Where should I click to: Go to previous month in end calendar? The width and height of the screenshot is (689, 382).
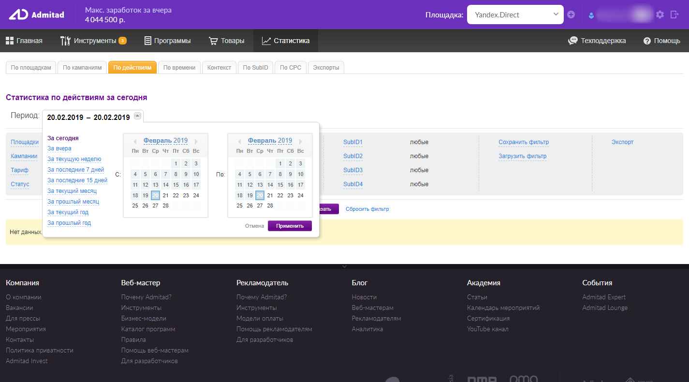pos(239,141)
